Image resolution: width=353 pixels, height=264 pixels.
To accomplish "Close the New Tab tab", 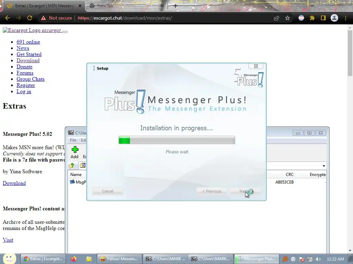I will (163, 6).
